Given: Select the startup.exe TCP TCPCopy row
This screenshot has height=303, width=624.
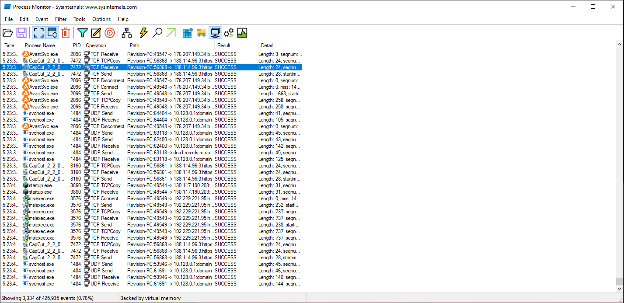Looking at the screenshot, I should 151,185.
